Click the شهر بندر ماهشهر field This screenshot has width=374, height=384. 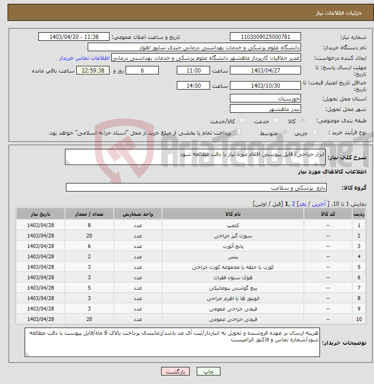pos(265,109)
